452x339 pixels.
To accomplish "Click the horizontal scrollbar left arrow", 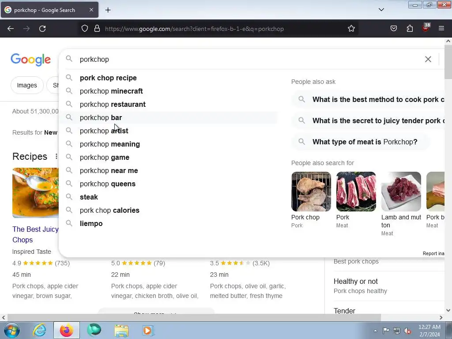I will click(x=4, y=317).
